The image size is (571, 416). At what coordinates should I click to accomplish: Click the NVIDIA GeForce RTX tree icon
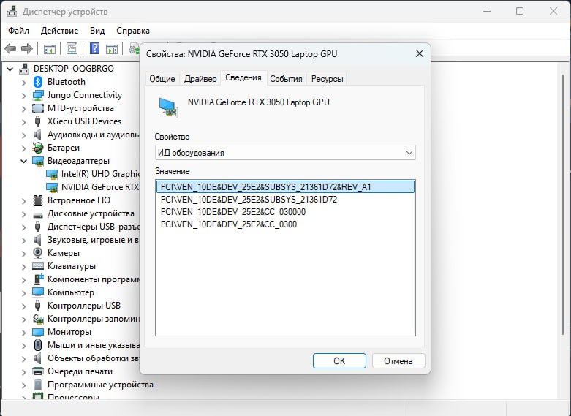pos(52,187)
